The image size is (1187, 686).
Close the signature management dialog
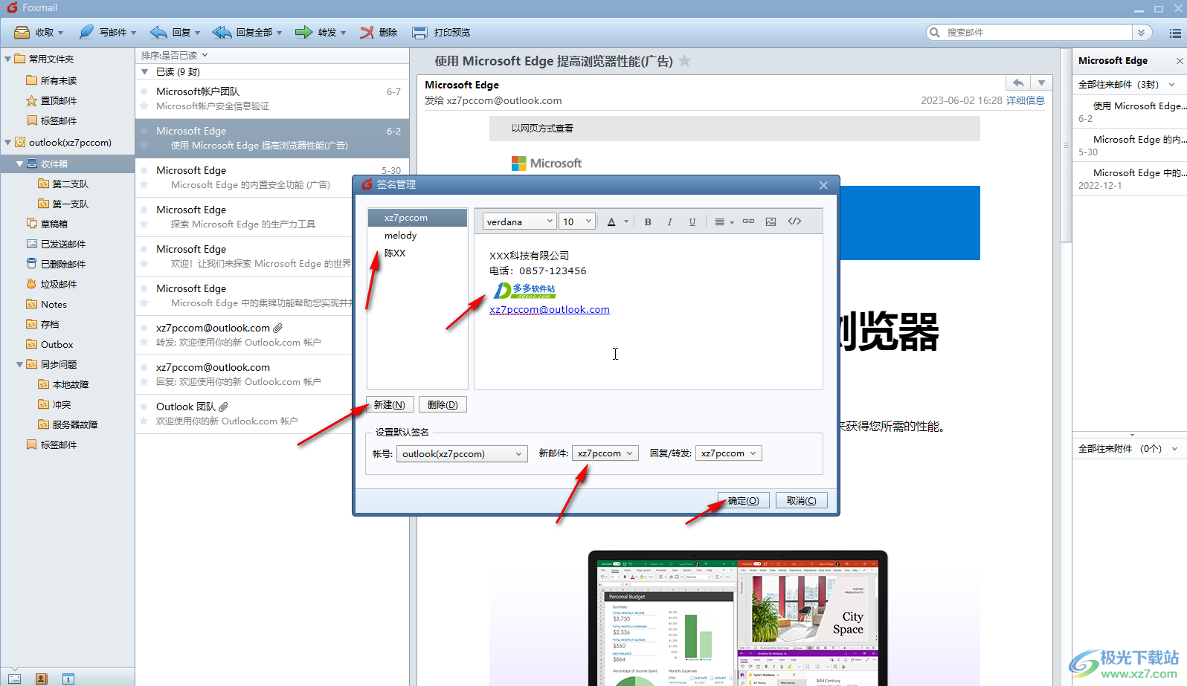point(823,185)
